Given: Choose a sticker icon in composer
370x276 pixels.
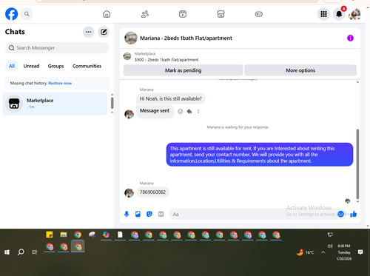Looking at the screenshot, I should pyautogui.click(x=149, y=214).
